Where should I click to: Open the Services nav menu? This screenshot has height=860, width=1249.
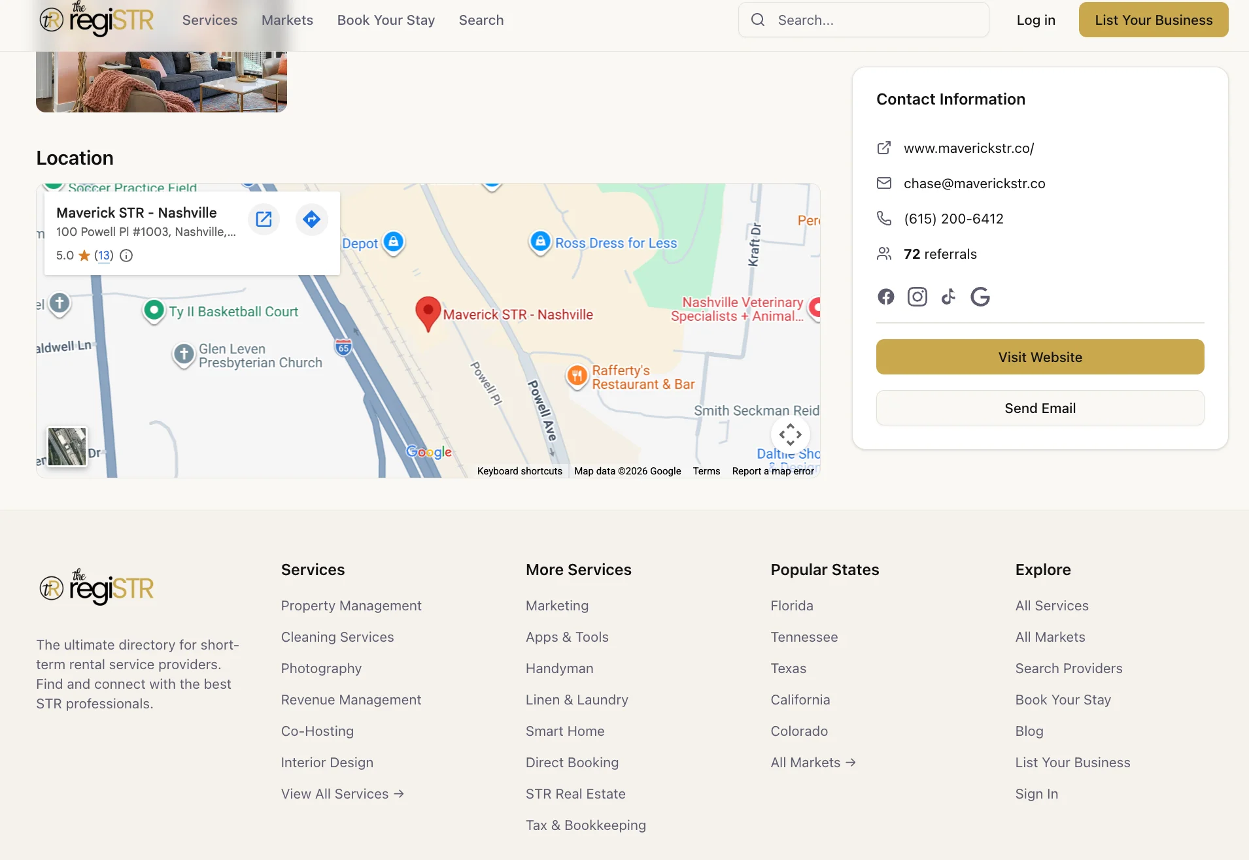209,20
